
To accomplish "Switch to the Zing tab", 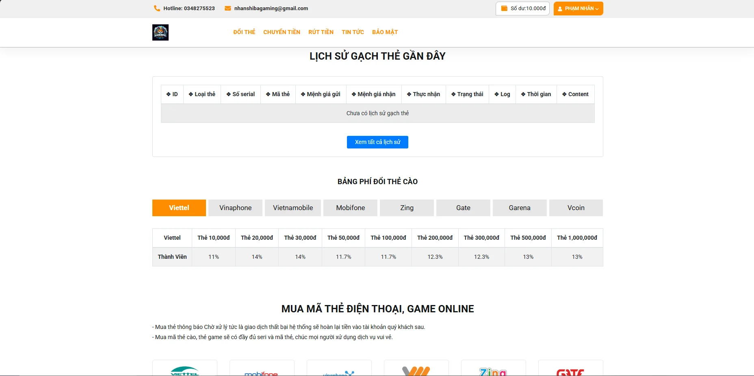I will pos(407,208).
